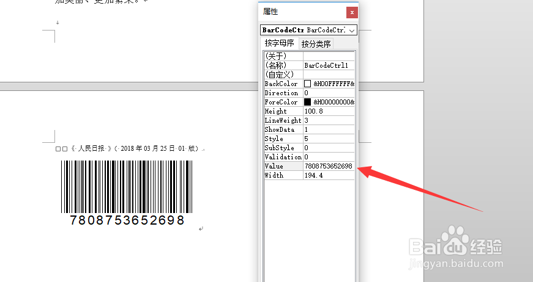Click the &H00FFFFFF& BackColor value
533x282 pixels.
pos(334,84)
